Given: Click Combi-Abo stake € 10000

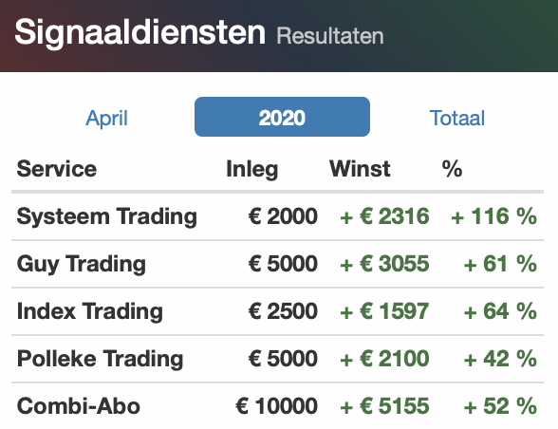Looking at the screenshot, I should coord(276,406).
